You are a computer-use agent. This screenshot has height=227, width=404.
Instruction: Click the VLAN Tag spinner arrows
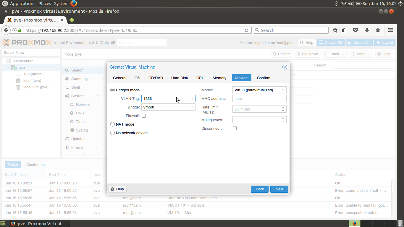(192, 98)
